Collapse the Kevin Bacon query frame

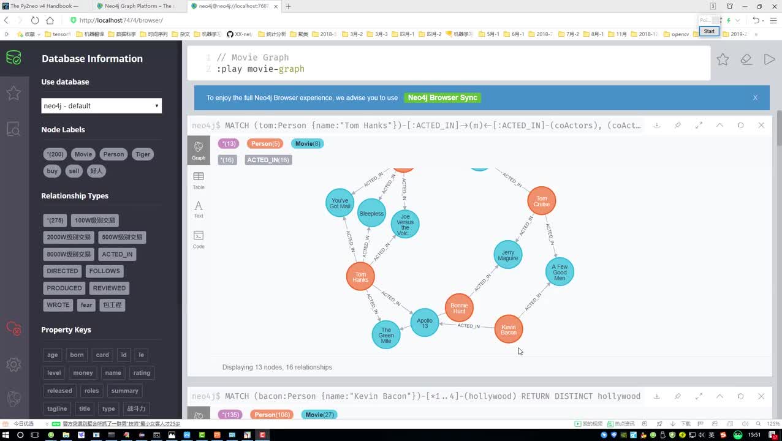pos(719,396)
